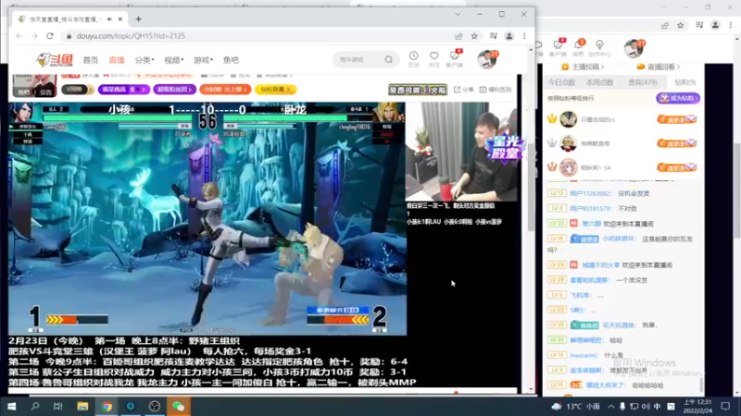Click the search magnifier icon in Douyu header
This screenshot has width=741, height=416.
388,59
